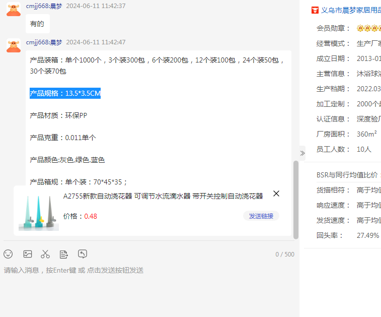Viewport: 381px width, 317px height.
Task: Click the 主营信息 row
Action: pyautogui.click(x=349, y=74)
